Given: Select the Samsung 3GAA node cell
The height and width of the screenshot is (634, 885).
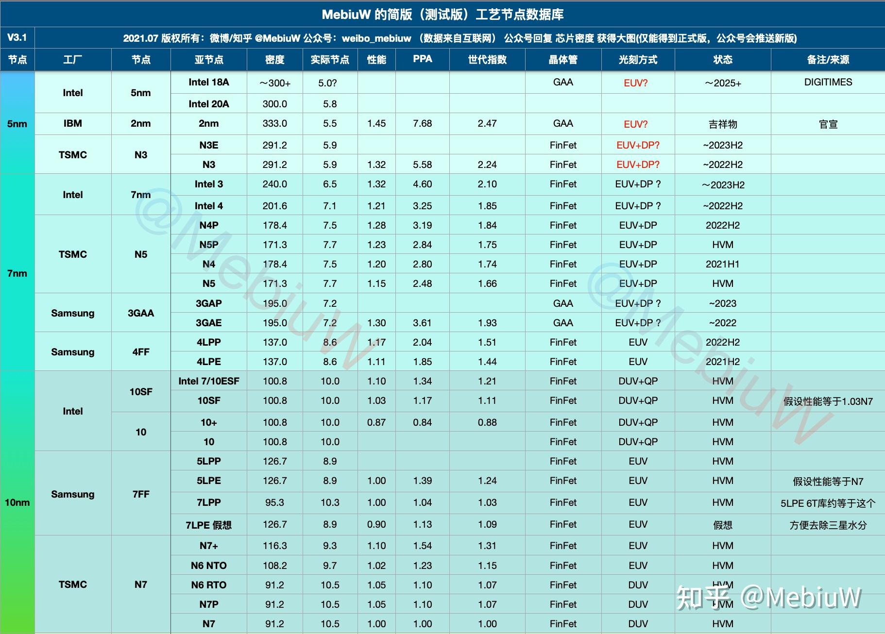Looking at the screenshot, I should pos(140,313).
